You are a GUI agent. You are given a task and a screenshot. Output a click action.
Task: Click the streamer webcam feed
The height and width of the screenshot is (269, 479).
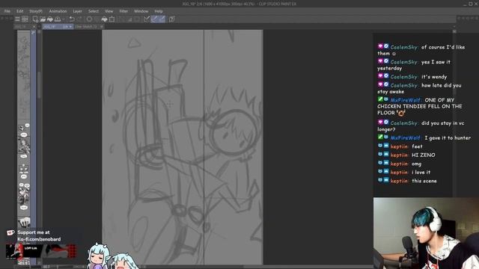coord(426,233)
